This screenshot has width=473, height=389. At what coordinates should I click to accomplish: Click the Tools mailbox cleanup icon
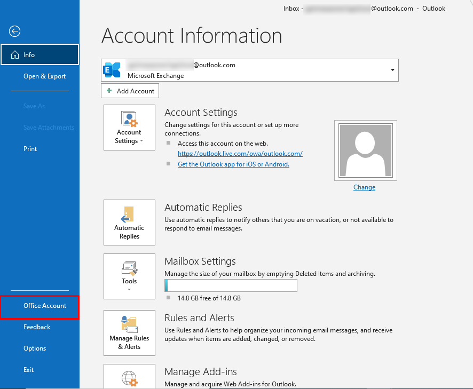130,268
